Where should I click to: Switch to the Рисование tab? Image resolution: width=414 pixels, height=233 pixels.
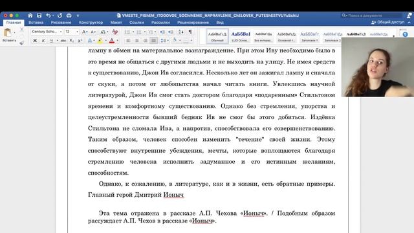(x=61, y=23)
